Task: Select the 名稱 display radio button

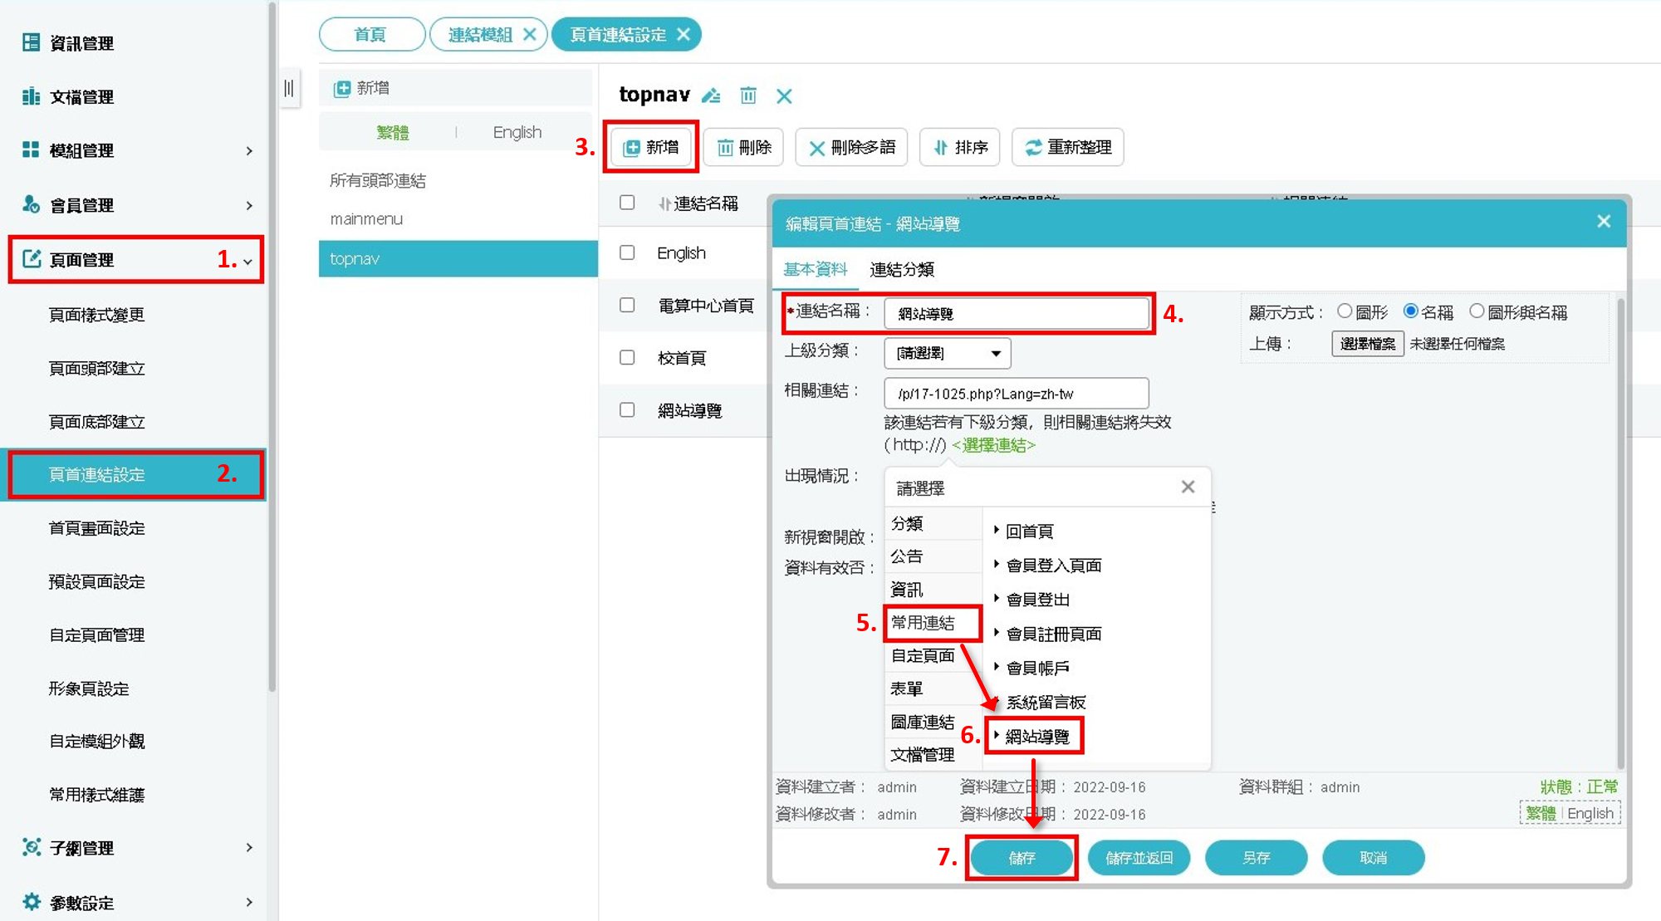Action: coord(1410,311)
